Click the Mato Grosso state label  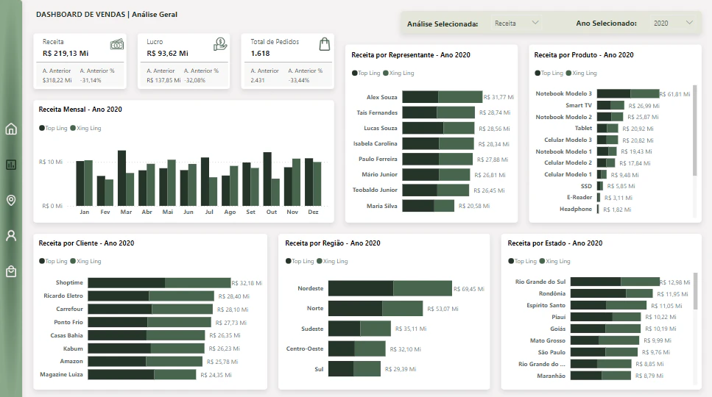tap(548, 340)
